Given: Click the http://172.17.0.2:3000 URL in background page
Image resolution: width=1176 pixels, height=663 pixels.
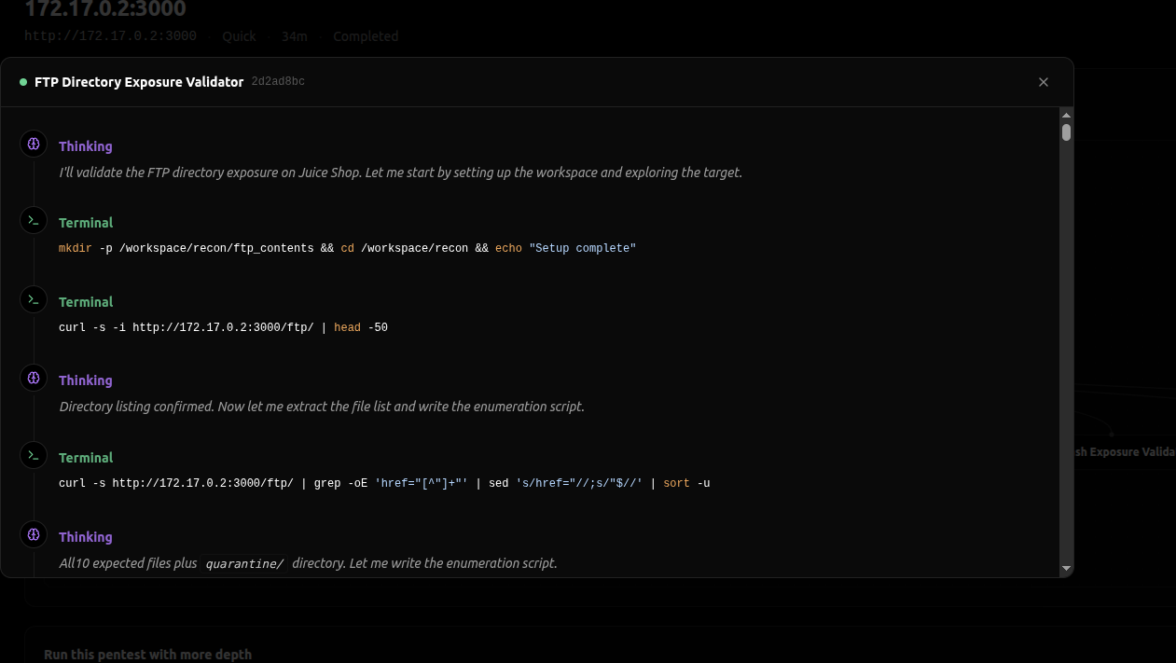Looking at the screenshot, I should [110, 36].
